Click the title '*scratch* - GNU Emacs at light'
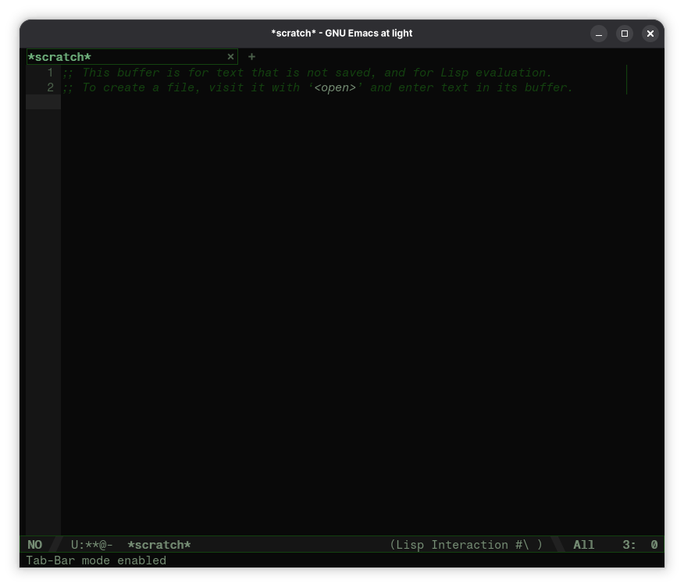The image size is (684, 587). [x=341, y=33]
